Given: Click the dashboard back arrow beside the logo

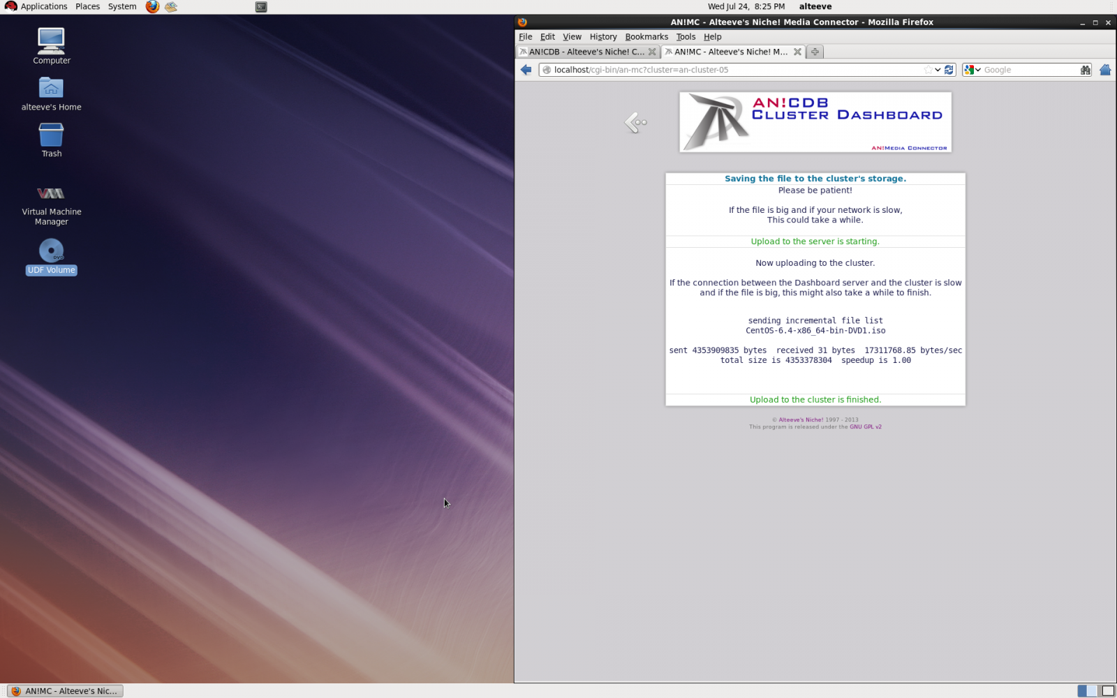Looking at the screenshot, I should [635, 123].
